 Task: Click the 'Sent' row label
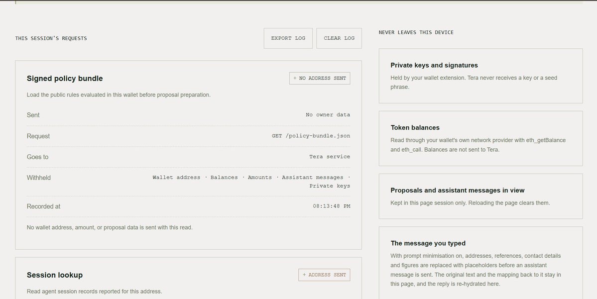pyautogui.click(x=33, y=115)
